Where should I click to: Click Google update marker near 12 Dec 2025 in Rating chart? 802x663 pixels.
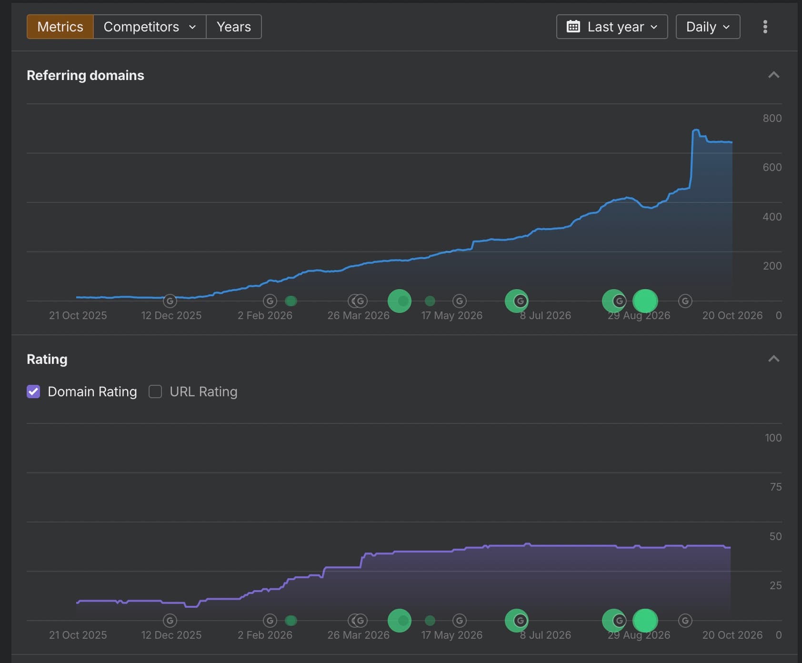tap(170, 621)
